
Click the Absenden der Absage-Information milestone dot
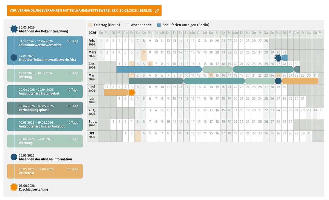tap(14, 157)
